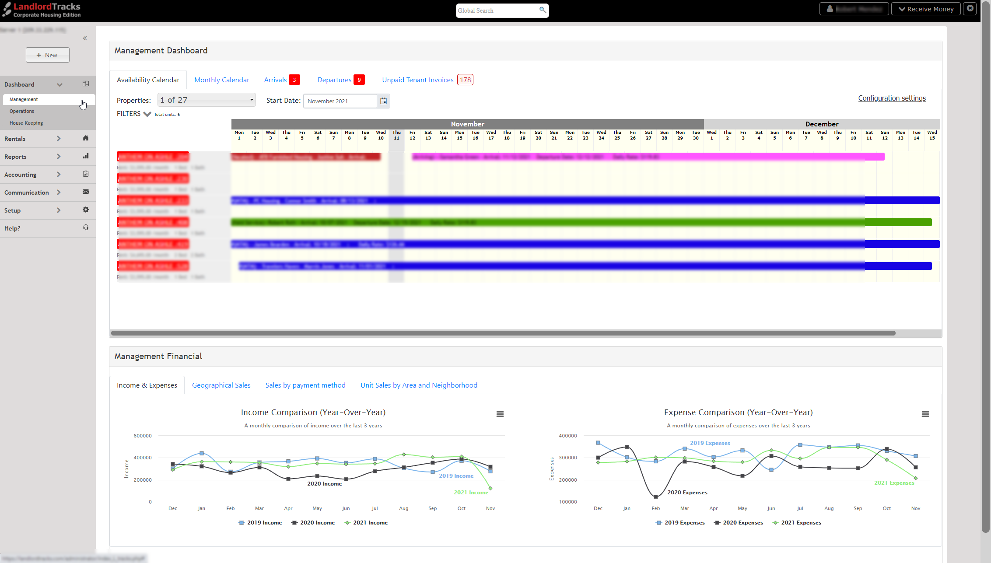Toggle the 2020 Income legend series
This screenshot has width=991, height=563.
tap(313, 522)
